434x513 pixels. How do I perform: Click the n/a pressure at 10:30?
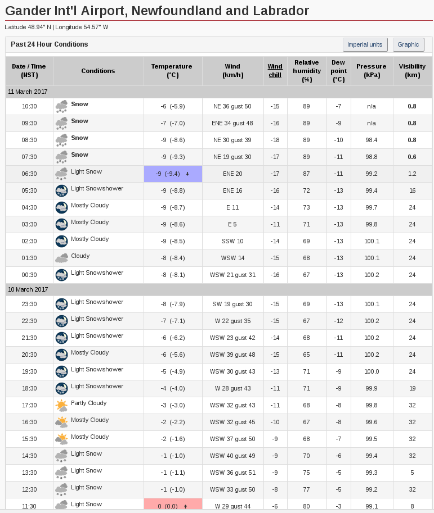tap(372, 106)
